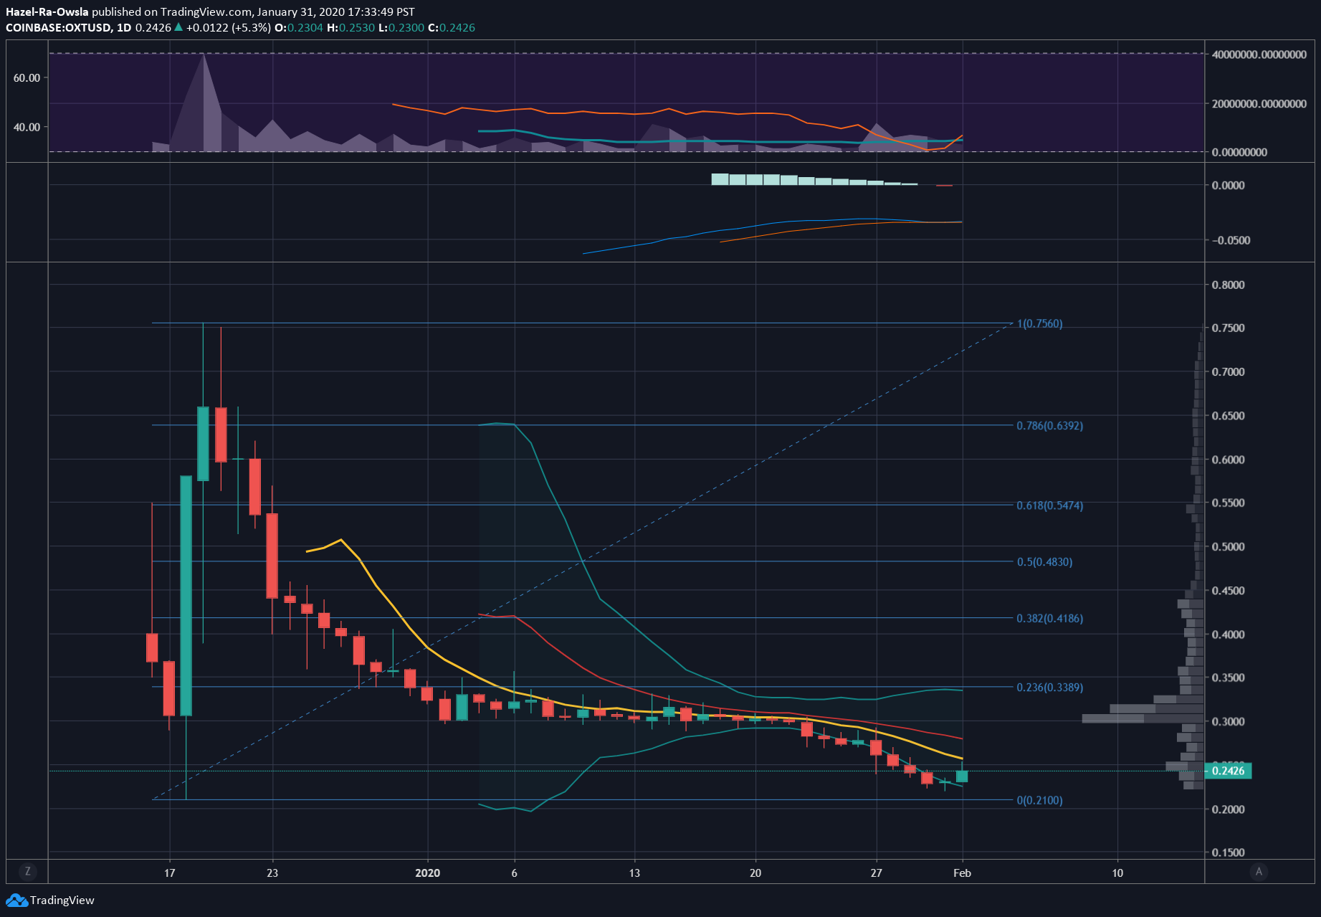Screen dimensions: 1321x917
Task: Select the Fibonacci level 0.5(0.4830) label
Action: coord(1044,562)
